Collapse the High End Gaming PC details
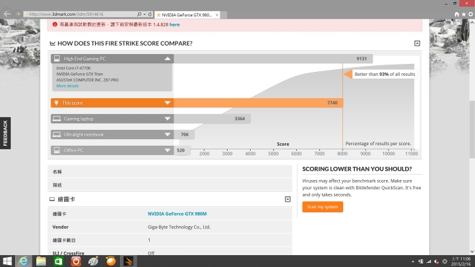 (x=168, y=59)
